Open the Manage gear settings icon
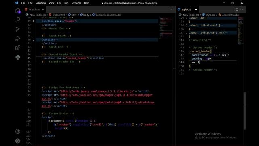259x146 pixels. point(18,141)
